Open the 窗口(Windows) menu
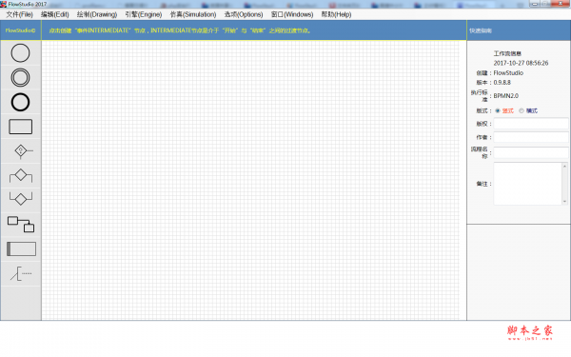The image size is (571, 357). (292, 14)
